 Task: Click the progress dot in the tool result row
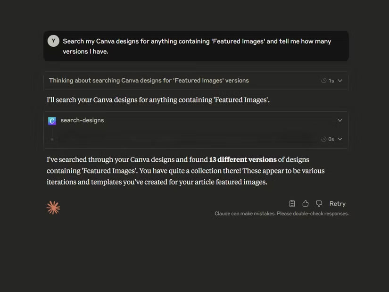point(52,139)
